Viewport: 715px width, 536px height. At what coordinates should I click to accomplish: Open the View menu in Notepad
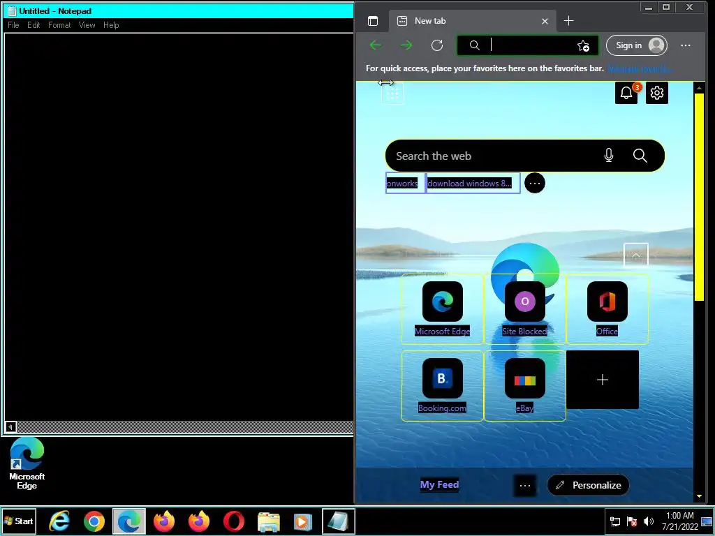[87, 25]
